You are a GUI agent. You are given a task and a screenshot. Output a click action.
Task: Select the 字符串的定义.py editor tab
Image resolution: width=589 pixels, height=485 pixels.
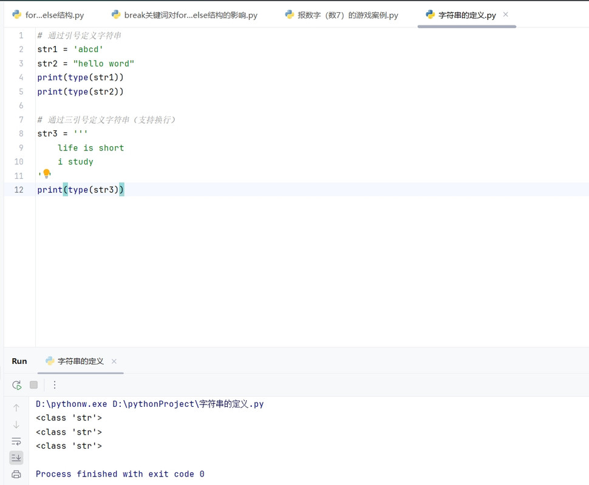coord(467,15)
